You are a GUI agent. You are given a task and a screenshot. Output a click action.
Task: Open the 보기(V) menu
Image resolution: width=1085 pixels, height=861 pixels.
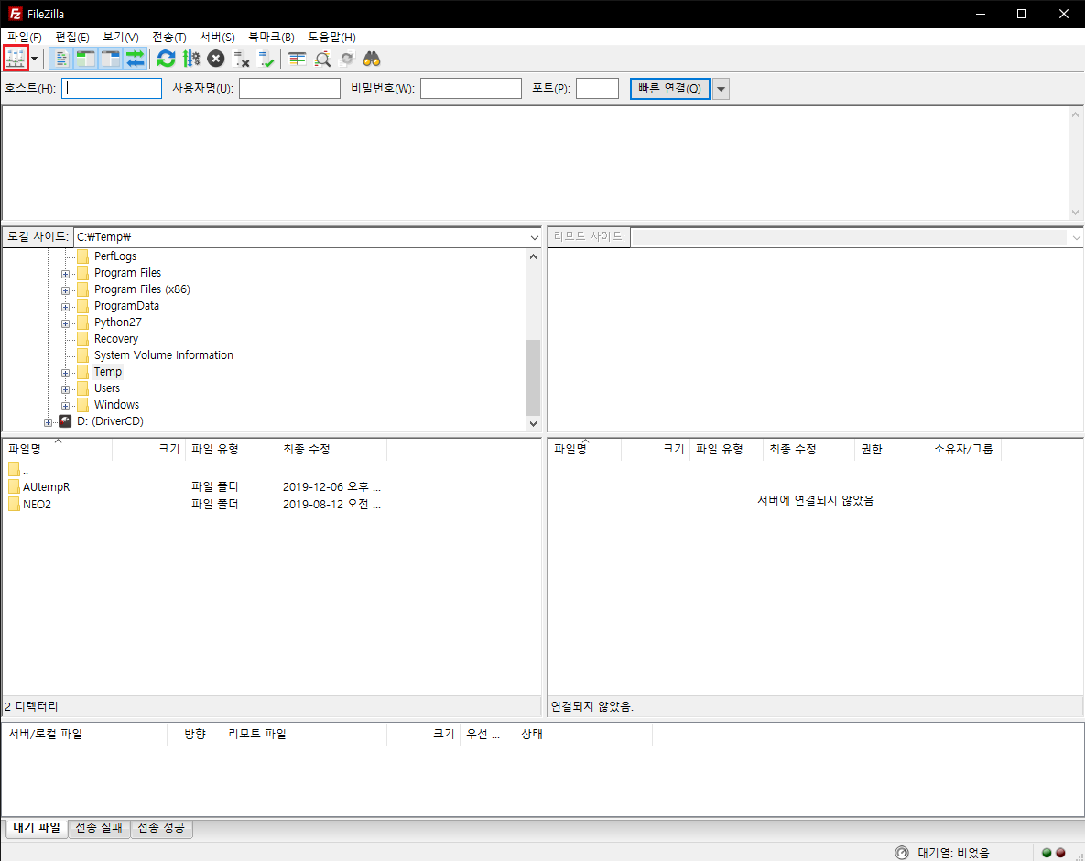120,37
